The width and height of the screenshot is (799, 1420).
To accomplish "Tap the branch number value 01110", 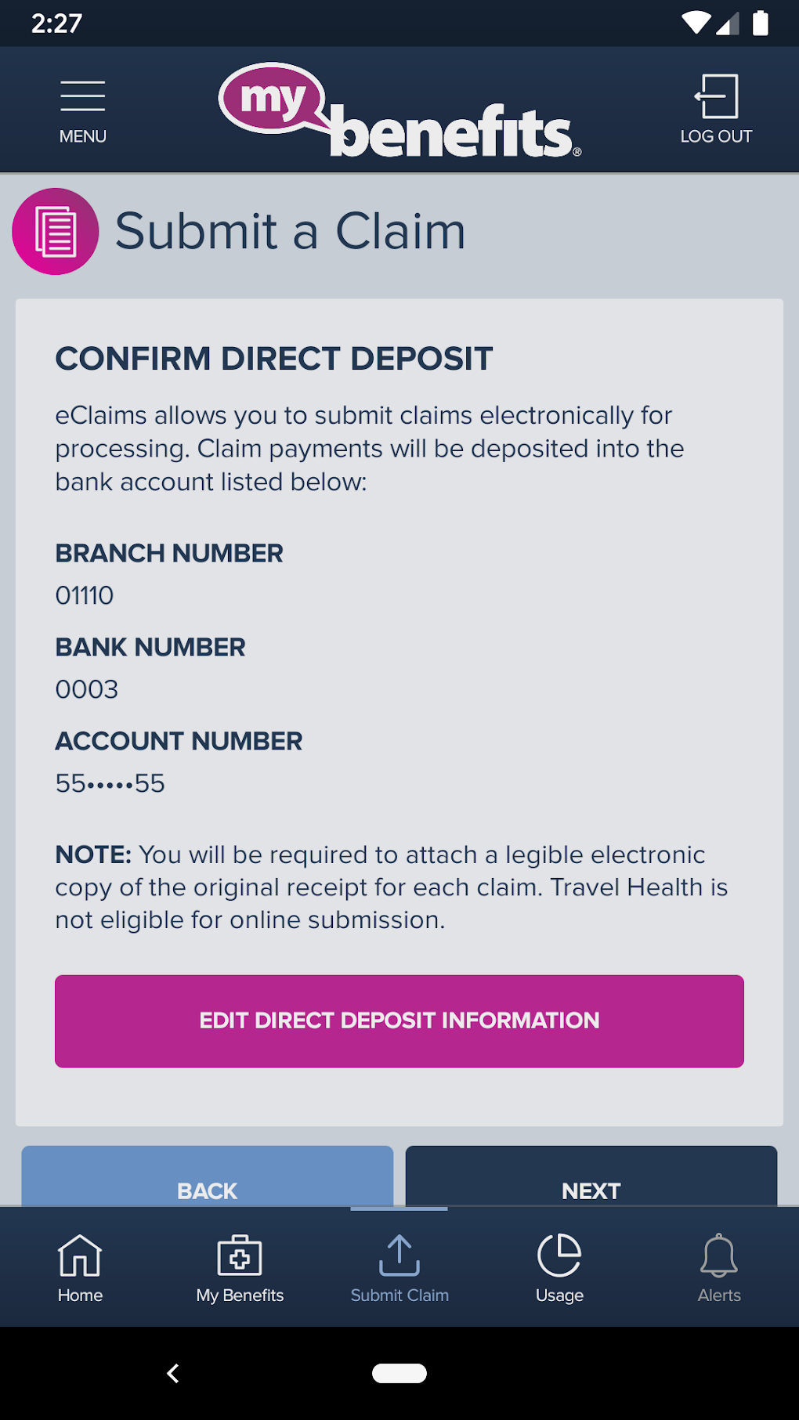I will coord(85,595).
